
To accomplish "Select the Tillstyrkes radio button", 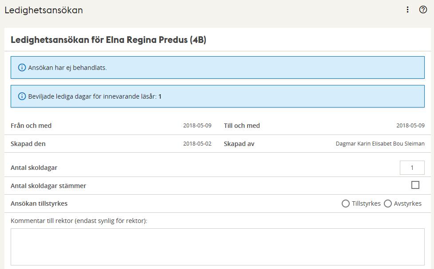I will tap(345, 204).
